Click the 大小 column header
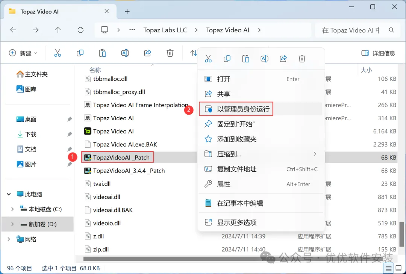Screen dimensions: 406x274 pos(366,70)
